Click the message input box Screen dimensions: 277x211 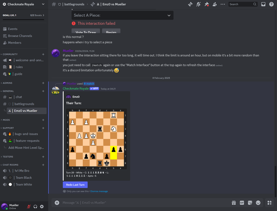[x=145, y=203]
